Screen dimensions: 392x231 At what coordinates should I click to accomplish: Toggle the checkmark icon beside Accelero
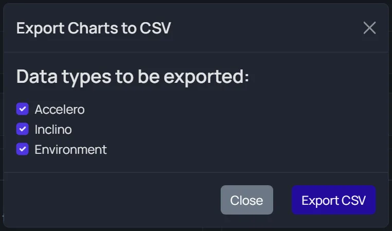point(23,109)
